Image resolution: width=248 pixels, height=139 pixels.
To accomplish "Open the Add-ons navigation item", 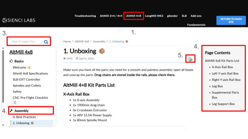I will point(196,16).
